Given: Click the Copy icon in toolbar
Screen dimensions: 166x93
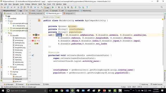Looking at the screenshot, I should (21, 7).
